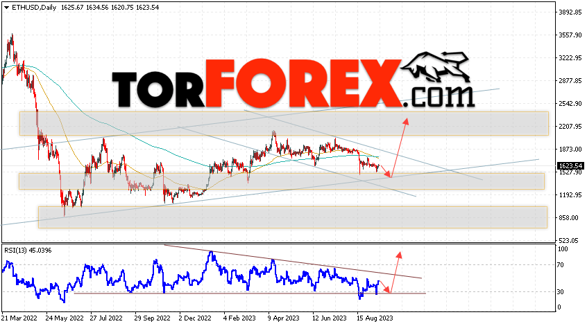Select the OHLC values 1625.67 1634.56 1620.75 1623.54
587x326 pixels.
pyautogui.click(x=109, y=8)
